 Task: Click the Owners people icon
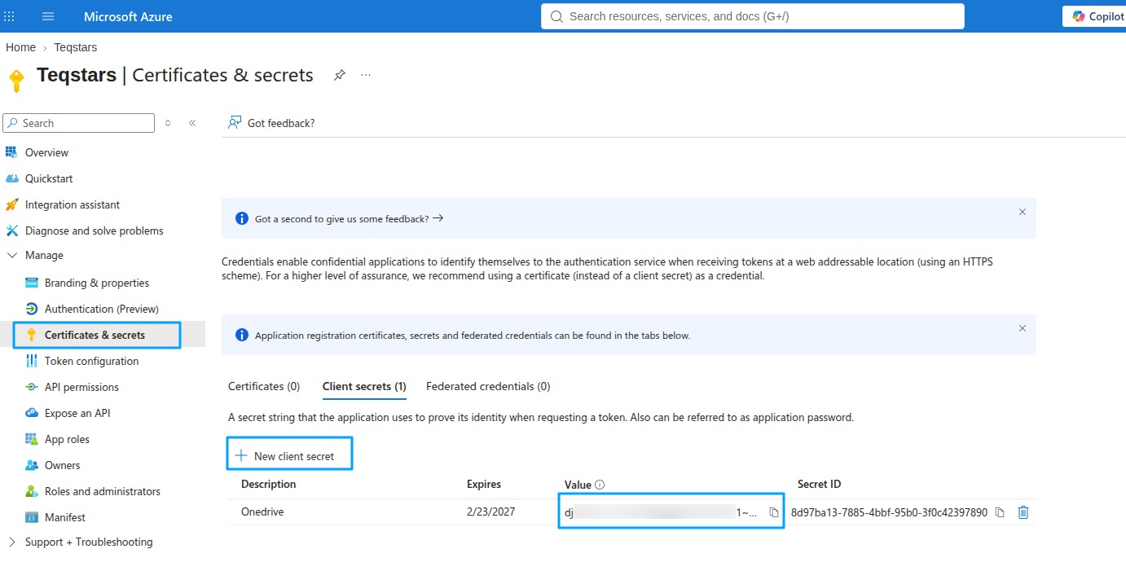click(32, 465)
